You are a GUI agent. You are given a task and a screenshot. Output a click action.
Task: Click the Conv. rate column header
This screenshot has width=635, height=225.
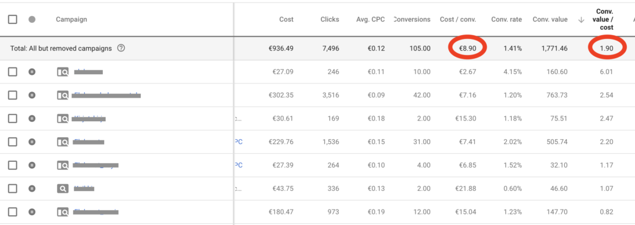(506, 19)
